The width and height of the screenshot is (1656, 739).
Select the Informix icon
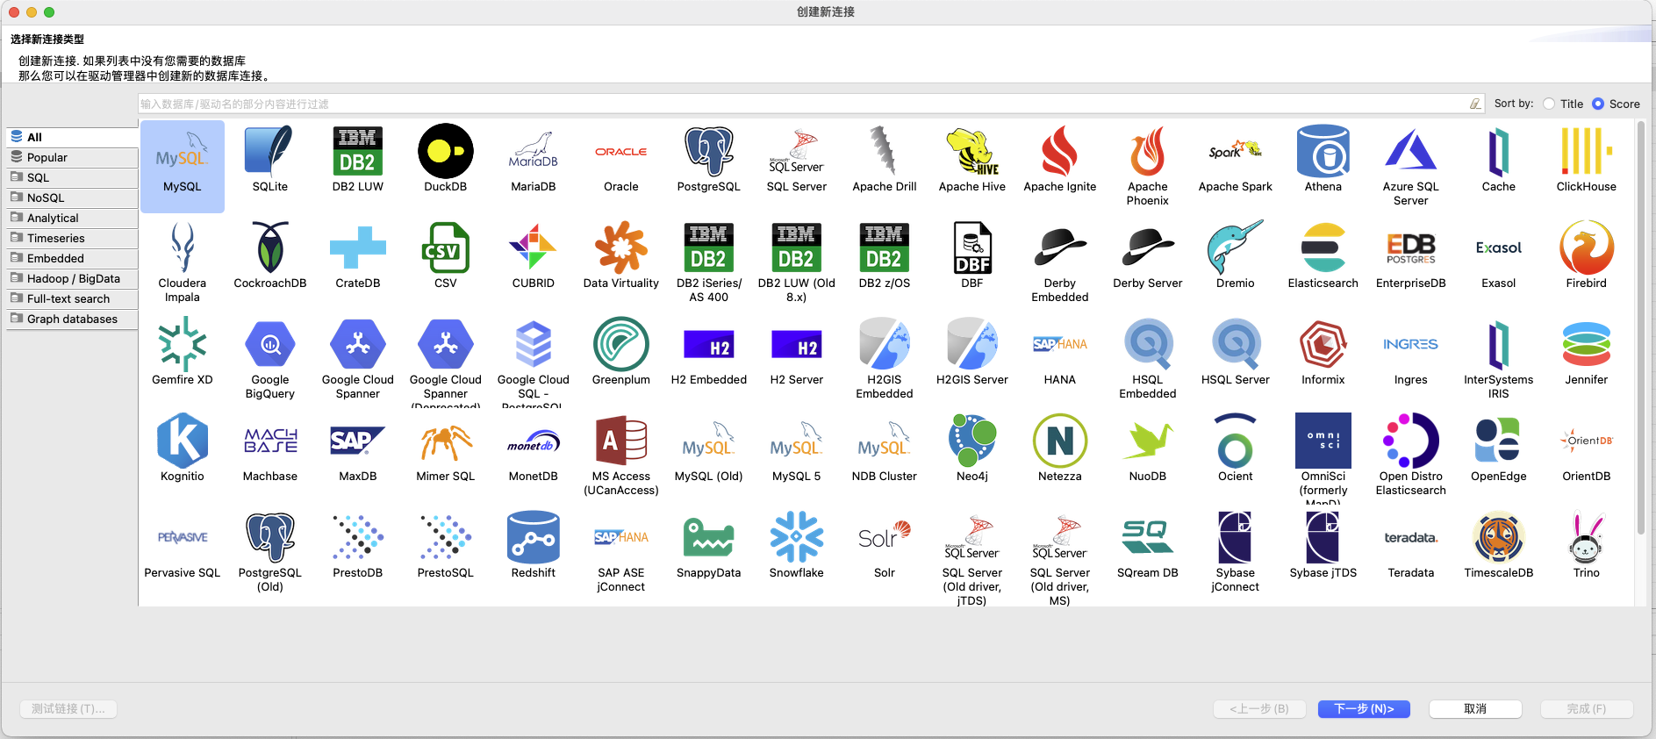(x=1323, y=345)
